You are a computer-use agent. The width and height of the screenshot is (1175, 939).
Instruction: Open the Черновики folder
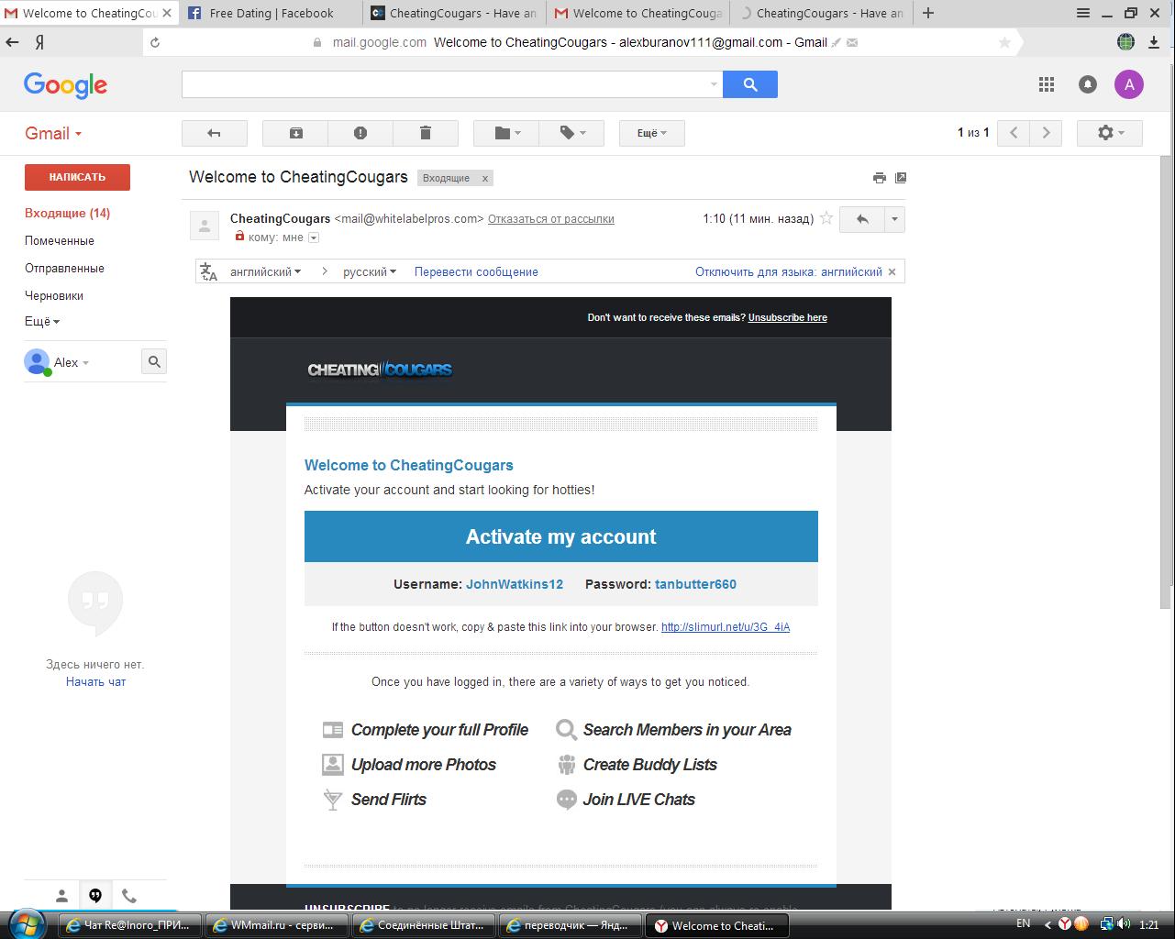(x=54, y=295)
